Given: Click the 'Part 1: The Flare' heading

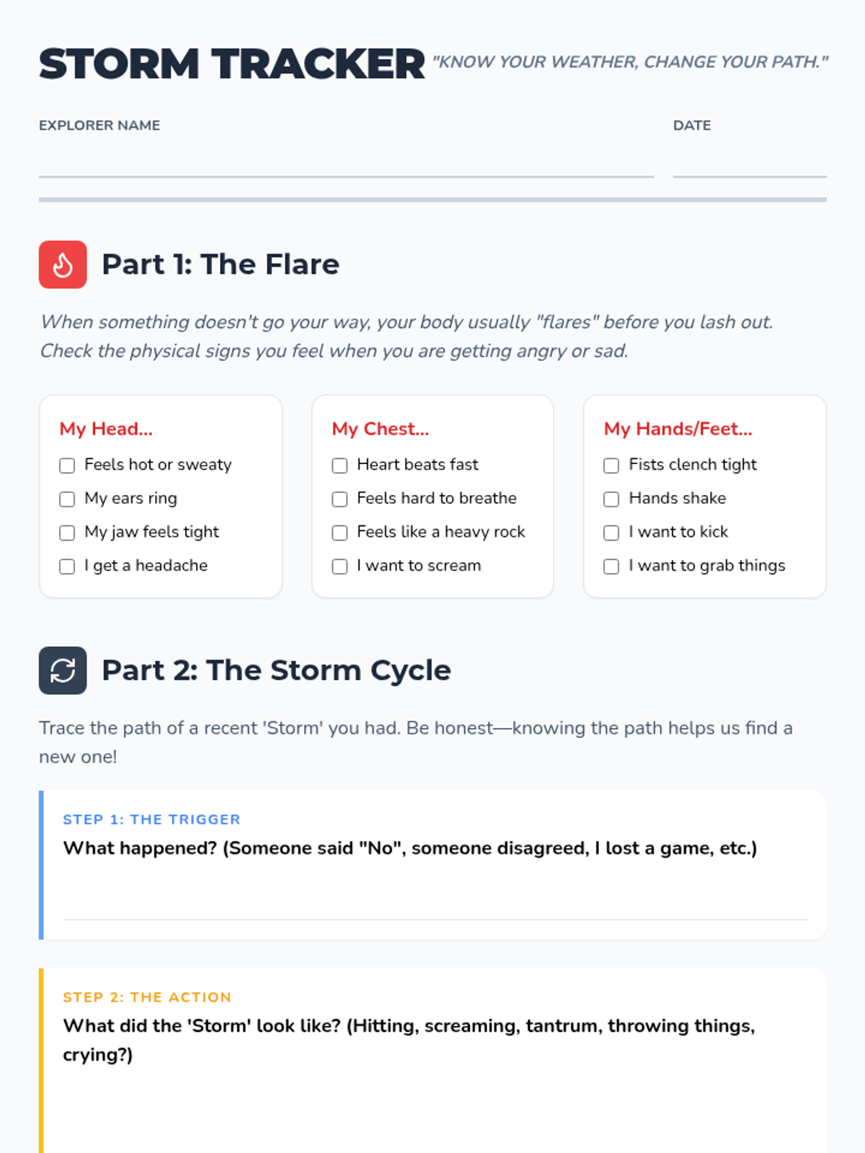Looking at the screenshot, I should click(x=221, y=264).
